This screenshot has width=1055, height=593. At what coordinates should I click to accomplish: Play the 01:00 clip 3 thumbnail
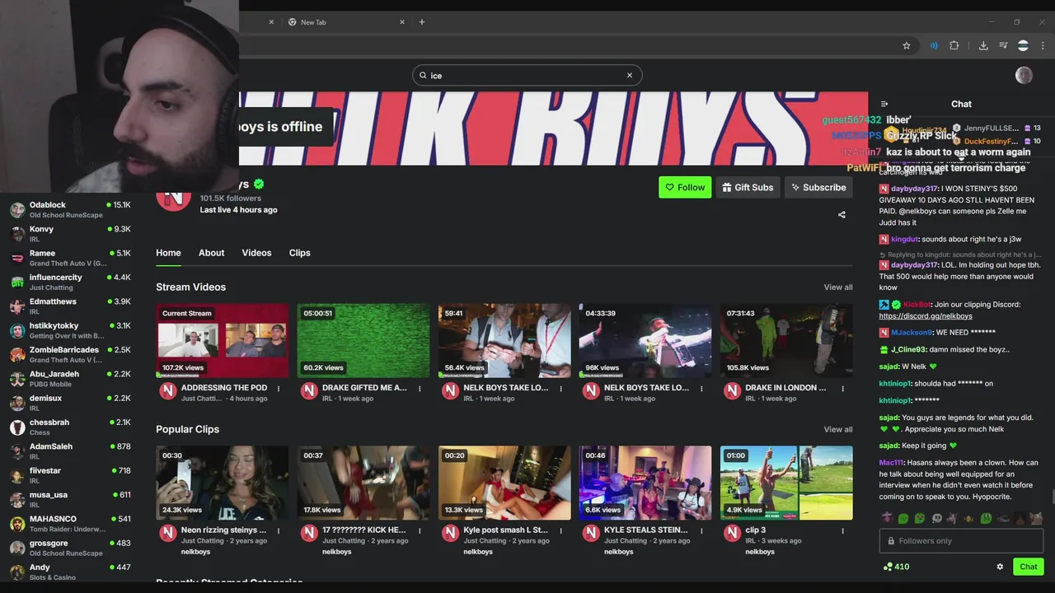pyautogui.click(x=786, y=483)
